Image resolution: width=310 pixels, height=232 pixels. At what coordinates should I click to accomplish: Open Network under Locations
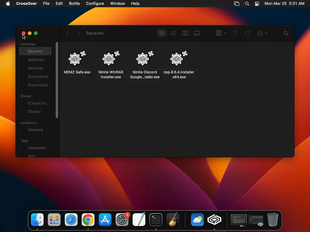click(x=35, y=130)
